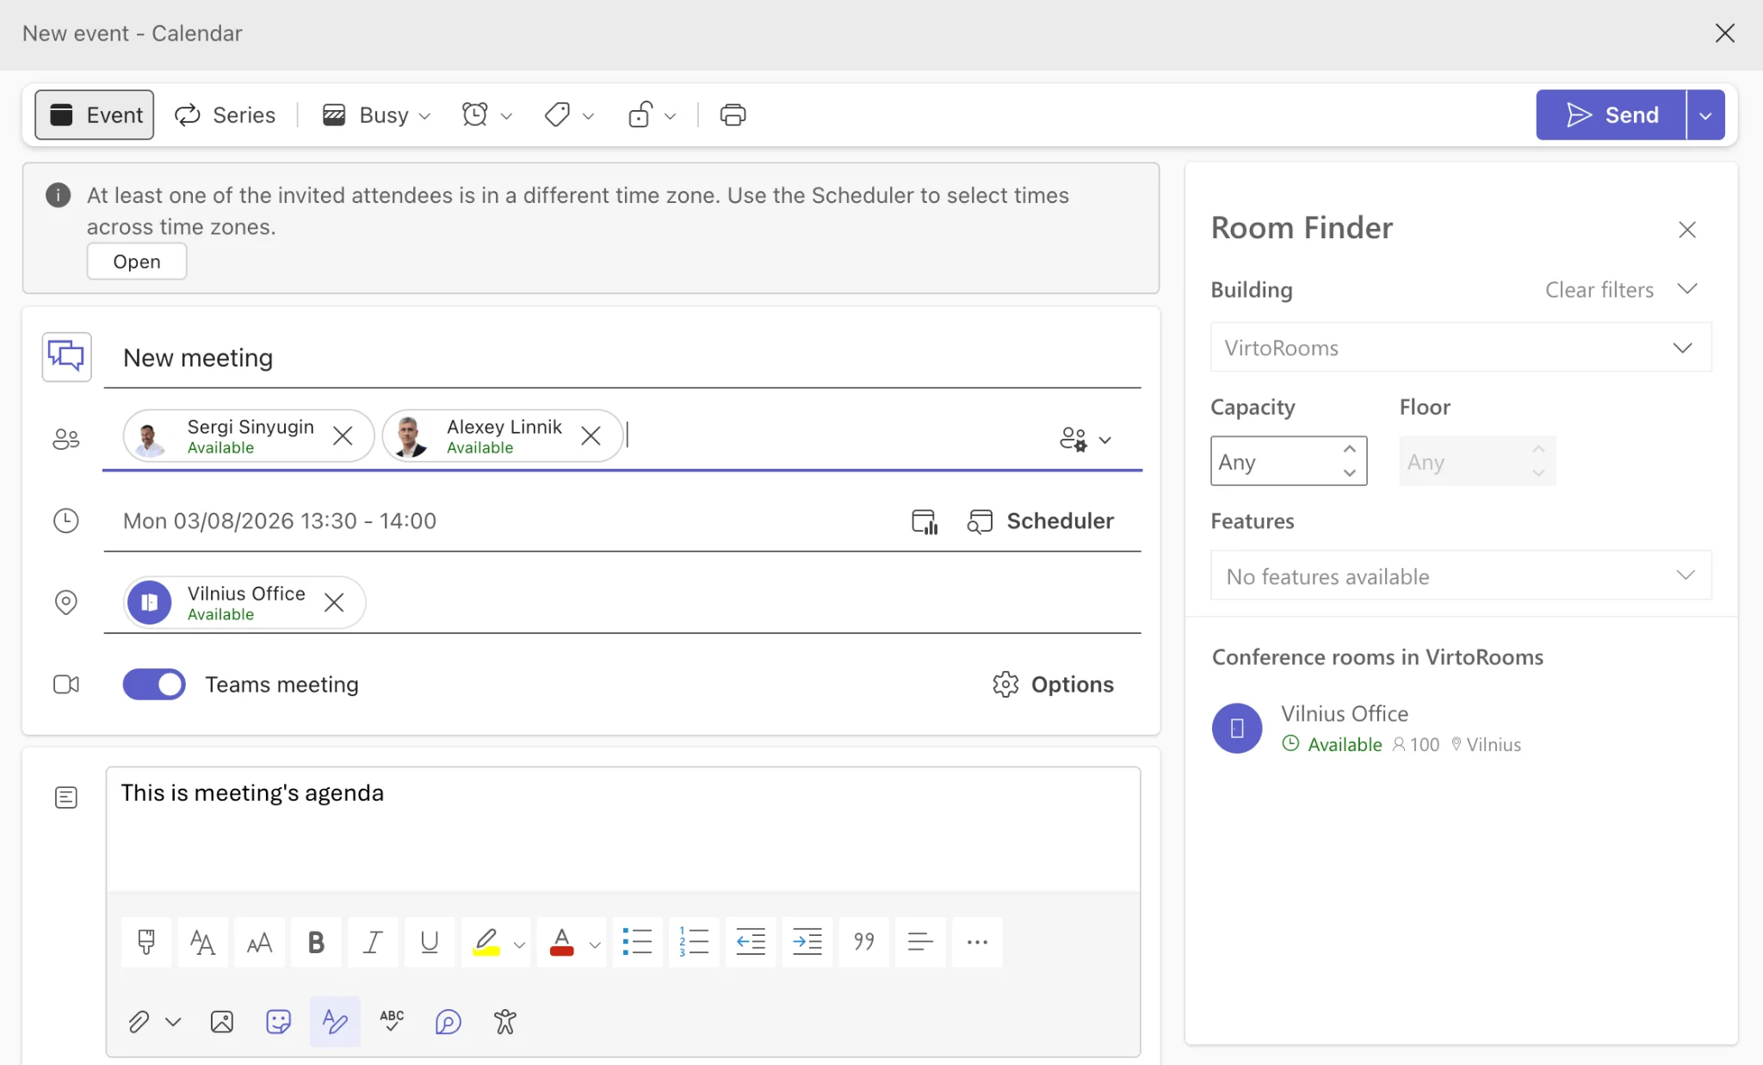Open the Scheduler view
Screen dimensions: 1763x1065
pos(1041,521)
